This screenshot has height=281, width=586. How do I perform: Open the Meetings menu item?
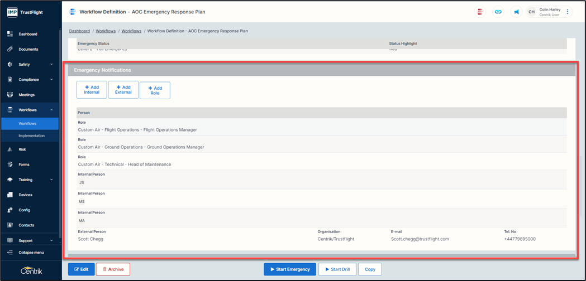tap(26, 95)
